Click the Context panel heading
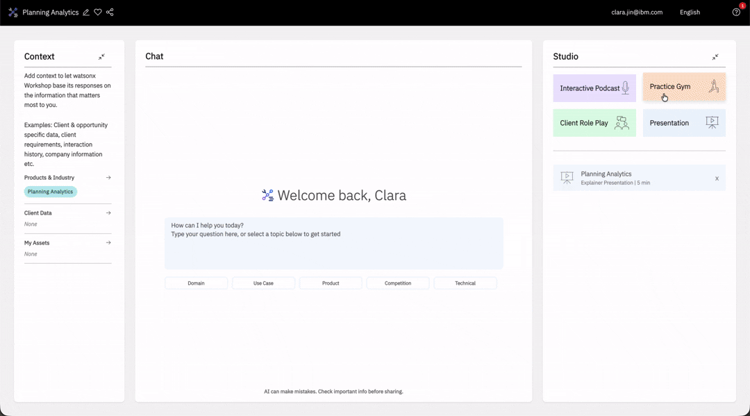The width and height of the screenshot is (750, 416). 39,56
